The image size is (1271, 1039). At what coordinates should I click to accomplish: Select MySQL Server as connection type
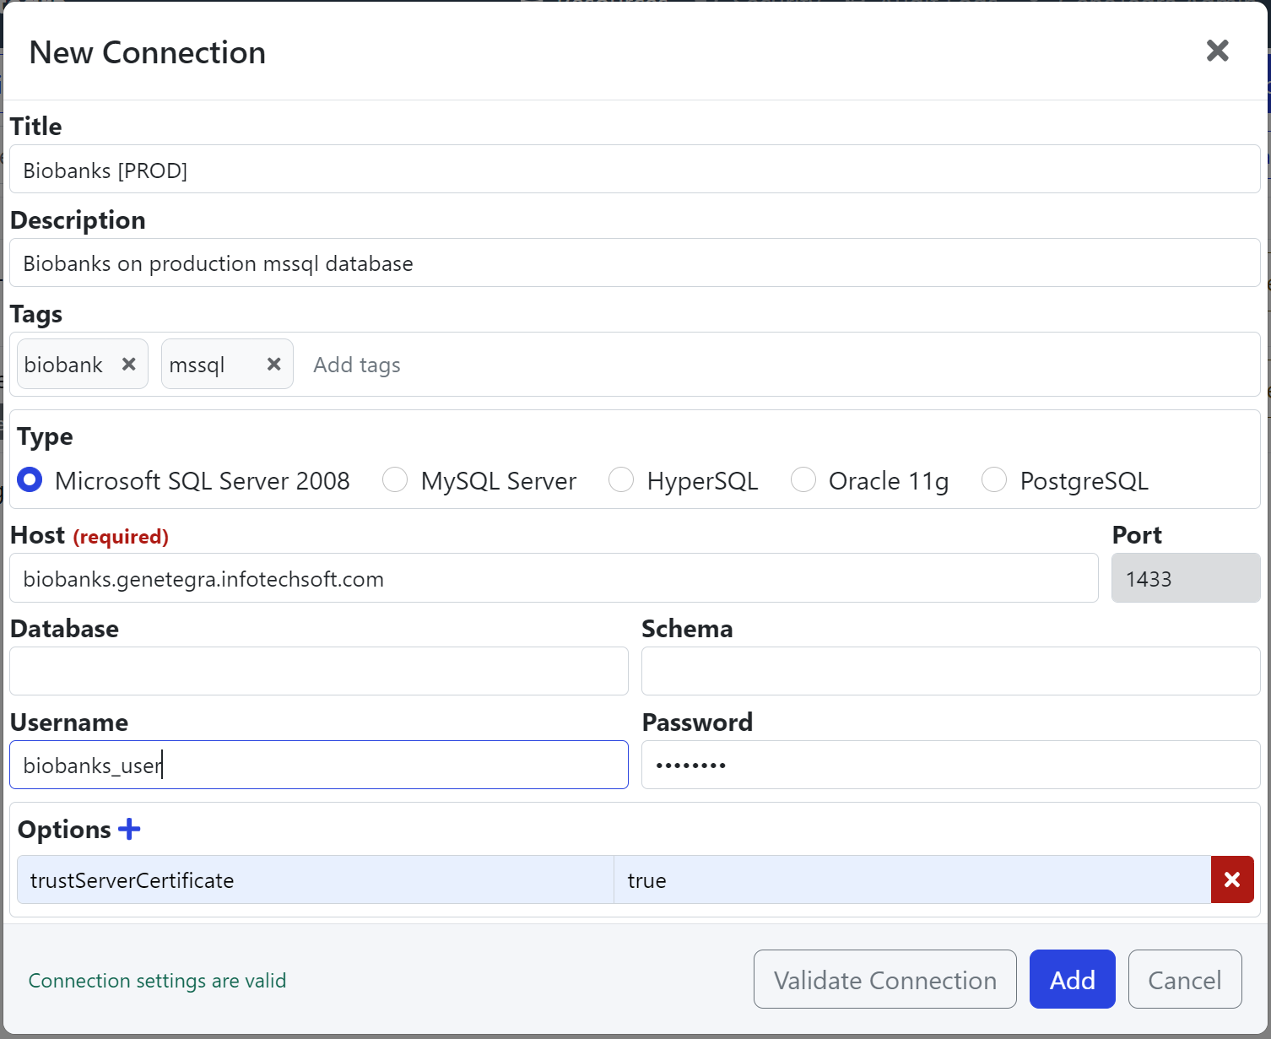pyautogui.click(x=395, y=479)
